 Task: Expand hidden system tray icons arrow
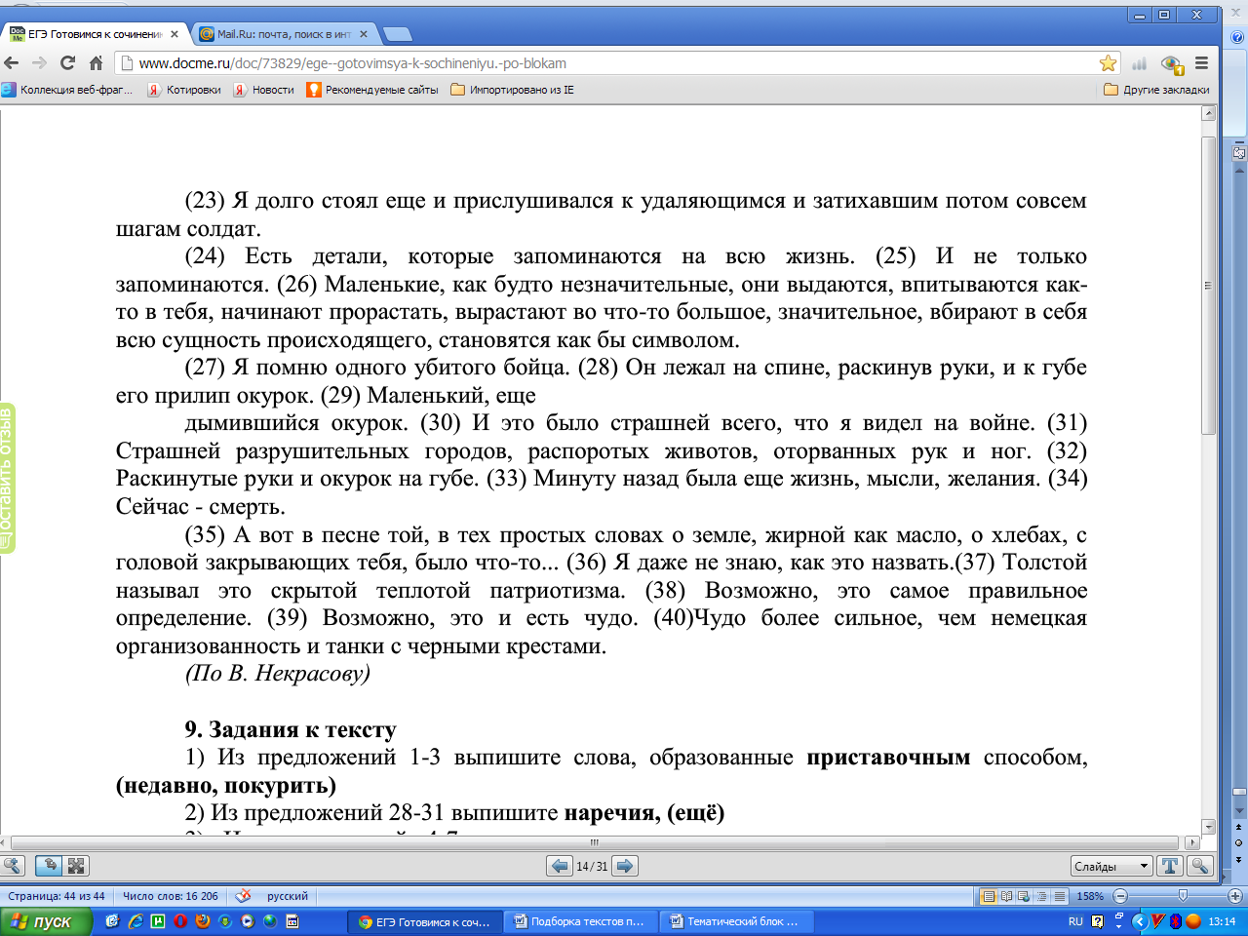coord(1138,921)
